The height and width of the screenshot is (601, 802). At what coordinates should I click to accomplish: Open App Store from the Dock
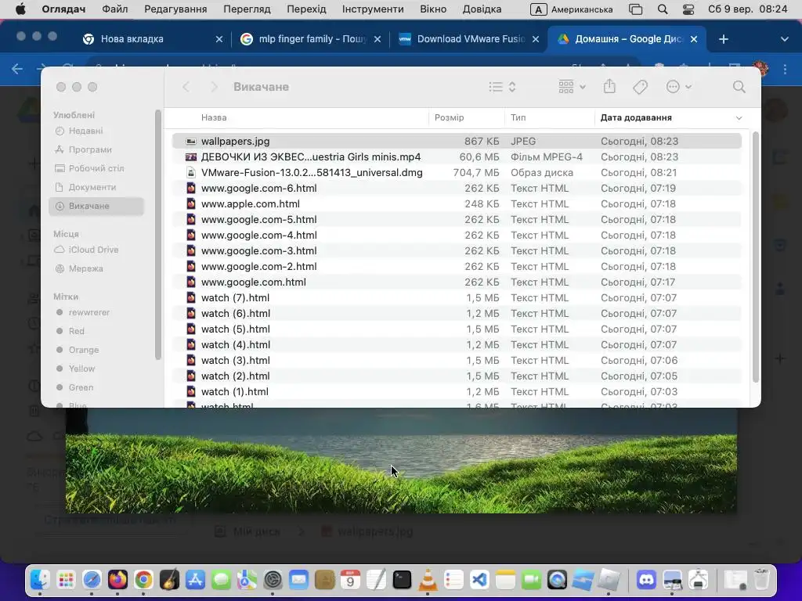(195, 580)
